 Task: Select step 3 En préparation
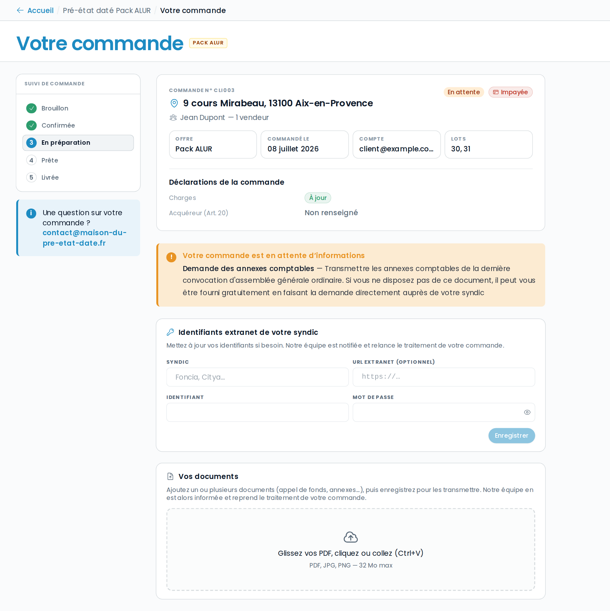coord(78,143)
